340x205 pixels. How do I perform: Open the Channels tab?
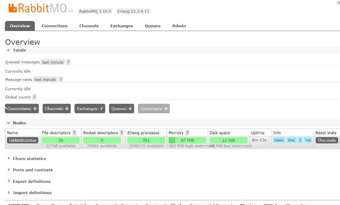89,26
